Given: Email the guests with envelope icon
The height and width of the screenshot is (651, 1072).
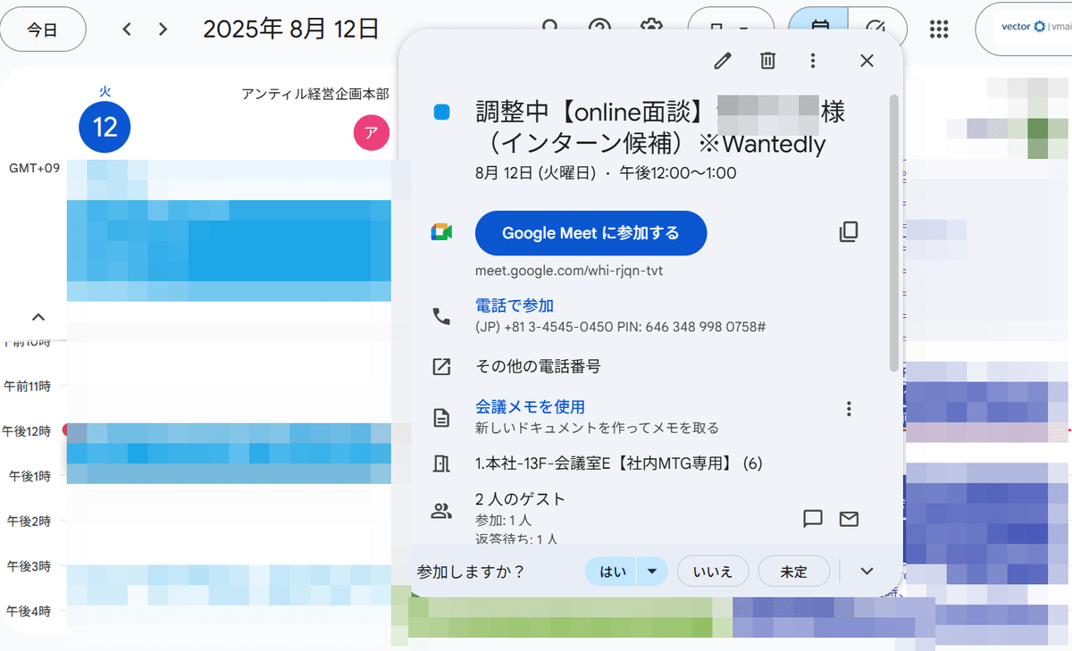Looking at the screenshot, I should point(849,519).
